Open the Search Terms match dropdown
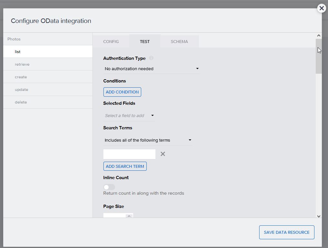Screen dimensions: 328x248 tap(148, 140)
